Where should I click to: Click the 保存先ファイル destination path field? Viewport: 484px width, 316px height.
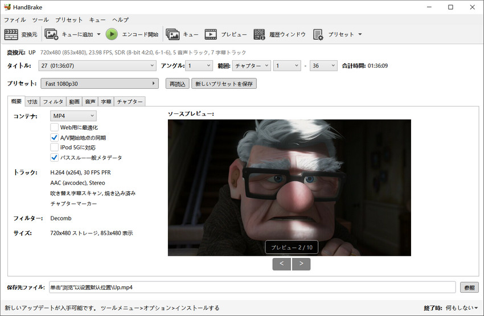(252, 288)
